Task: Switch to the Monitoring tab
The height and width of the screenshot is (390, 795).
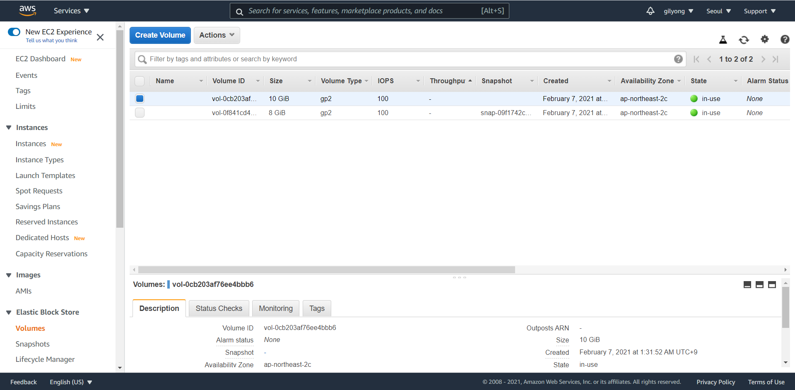Action: pos(276,308)
